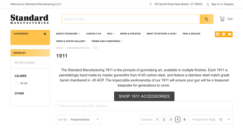Switch to 6 columns layout
The image size is (243, 136).
pyautogui.click(x=184, y=119)
